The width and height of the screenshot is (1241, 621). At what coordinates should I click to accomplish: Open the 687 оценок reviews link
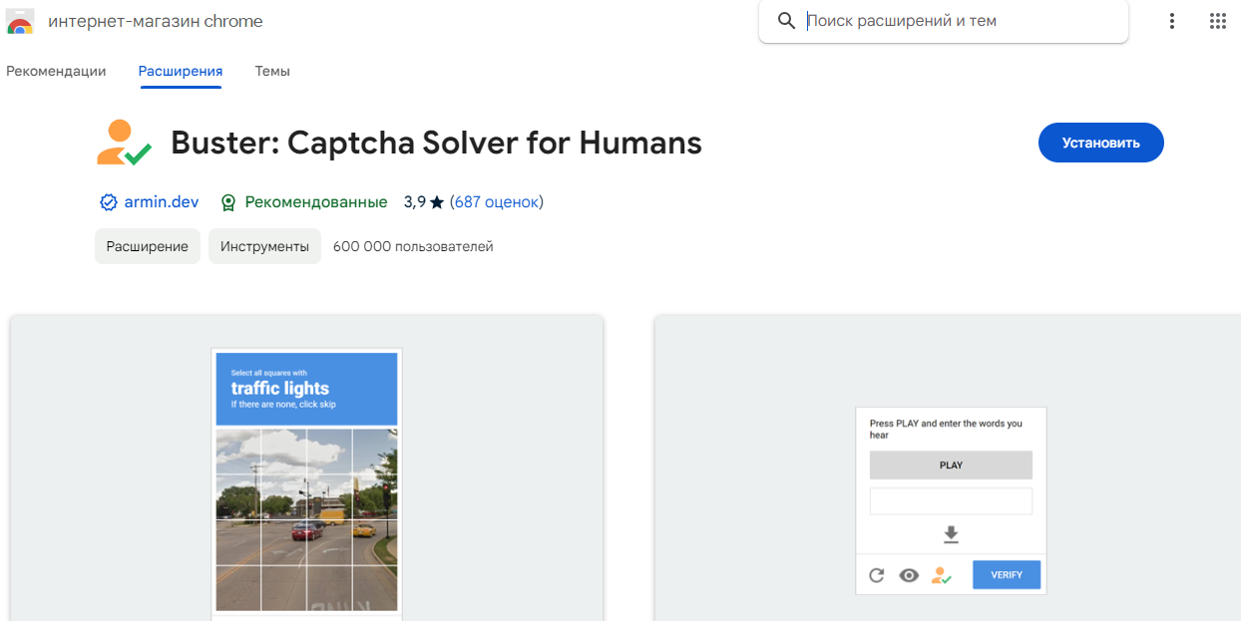(x=496, y=202)
